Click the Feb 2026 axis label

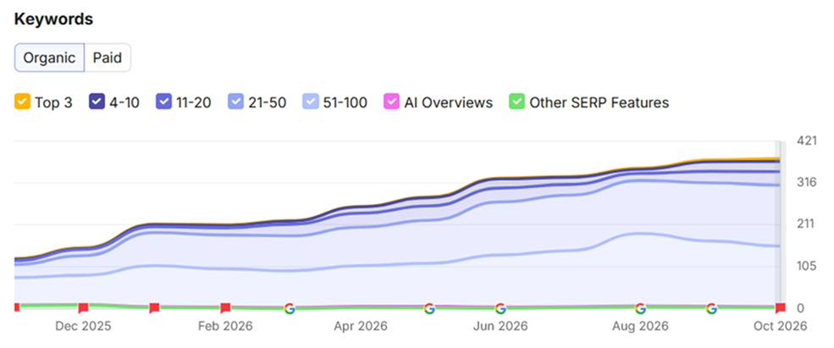225,326
